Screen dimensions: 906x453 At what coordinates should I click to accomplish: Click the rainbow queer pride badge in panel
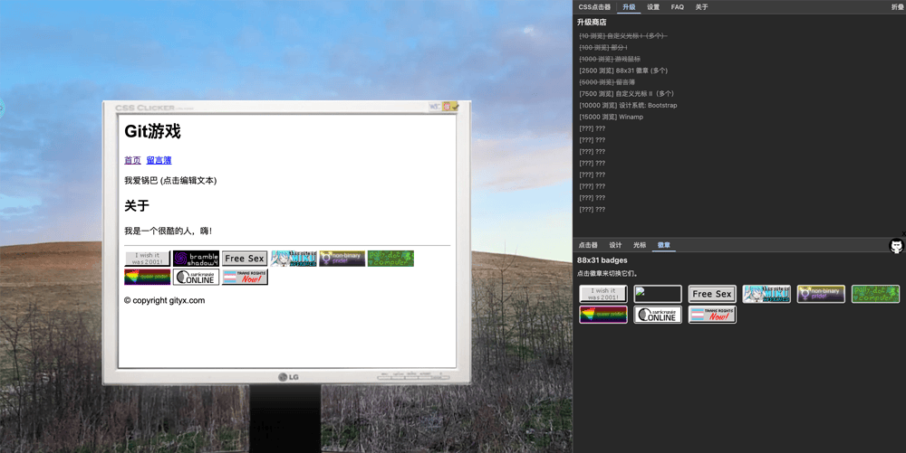coord(603,315)
